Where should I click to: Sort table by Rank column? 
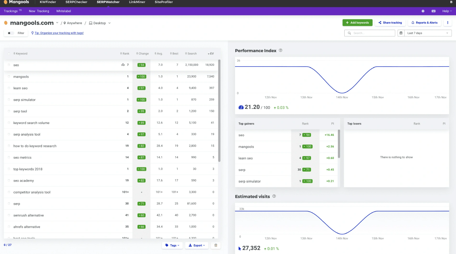[125, 54]
